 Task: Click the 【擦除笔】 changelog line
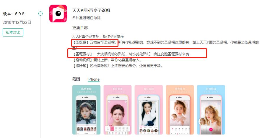(118, 66)
